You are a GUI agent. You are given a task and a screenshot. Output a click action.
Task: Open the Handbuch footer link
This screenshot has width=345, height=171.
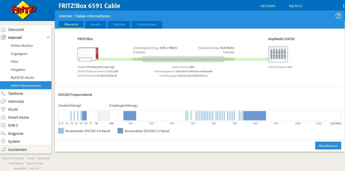43,158
